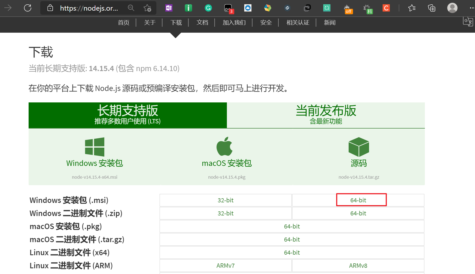
Task: Click the extension icon with badge 3
Action: point(228,8)
